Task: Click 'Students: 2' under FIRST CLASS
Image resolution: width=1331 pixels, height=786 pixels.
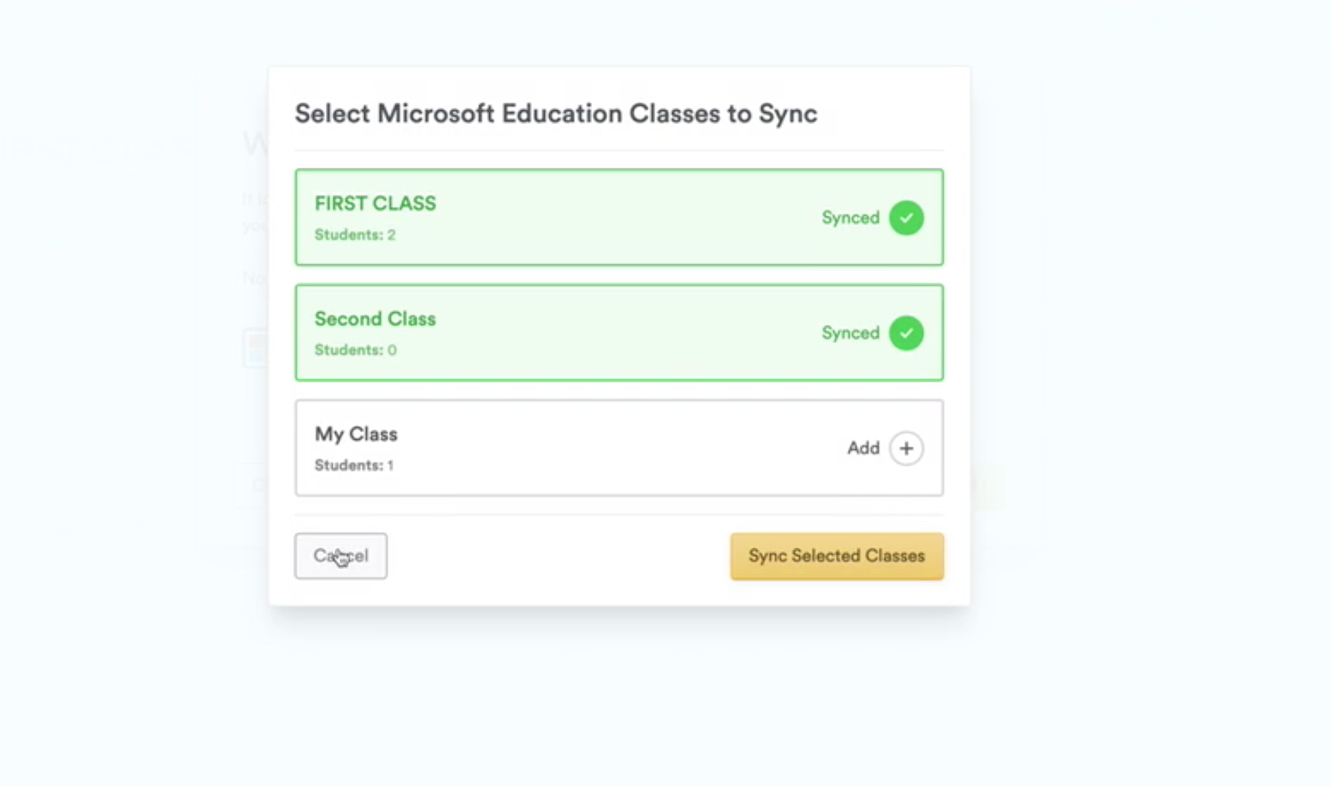Action: click(x=355, y=235)
